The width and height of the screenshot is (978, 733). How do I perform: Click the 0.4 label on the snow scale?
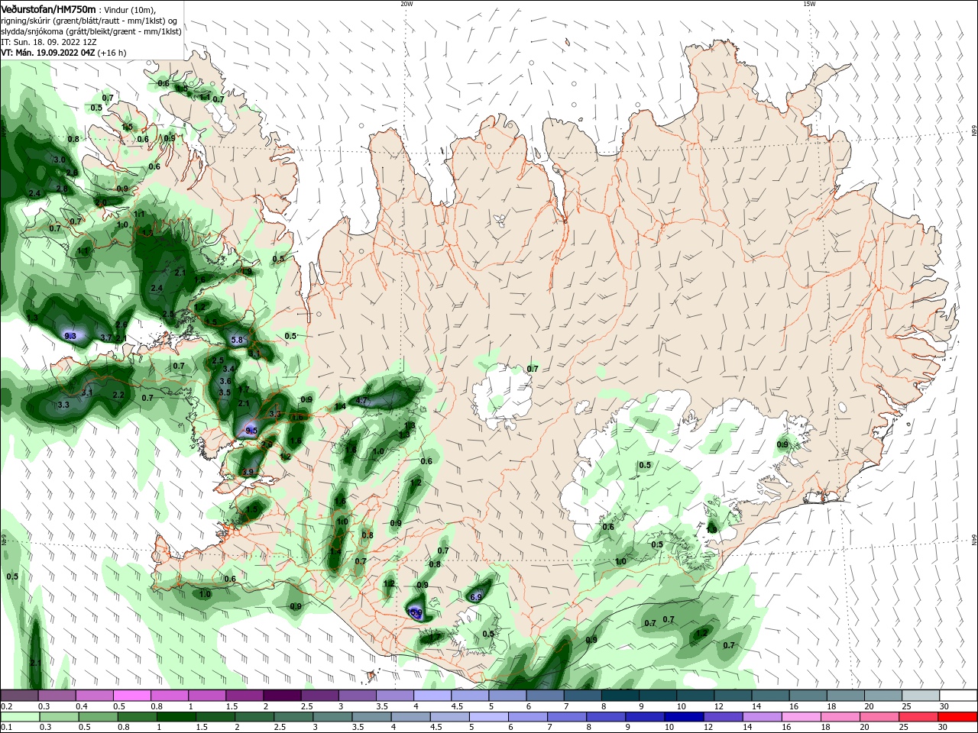tap(82, 707)
